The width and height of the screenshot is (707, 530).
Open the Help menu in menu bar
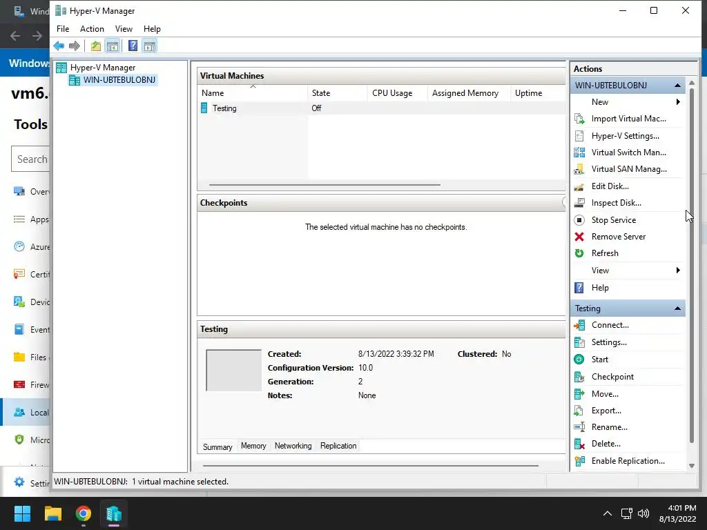pyautogui.click(x=152, y=29)
